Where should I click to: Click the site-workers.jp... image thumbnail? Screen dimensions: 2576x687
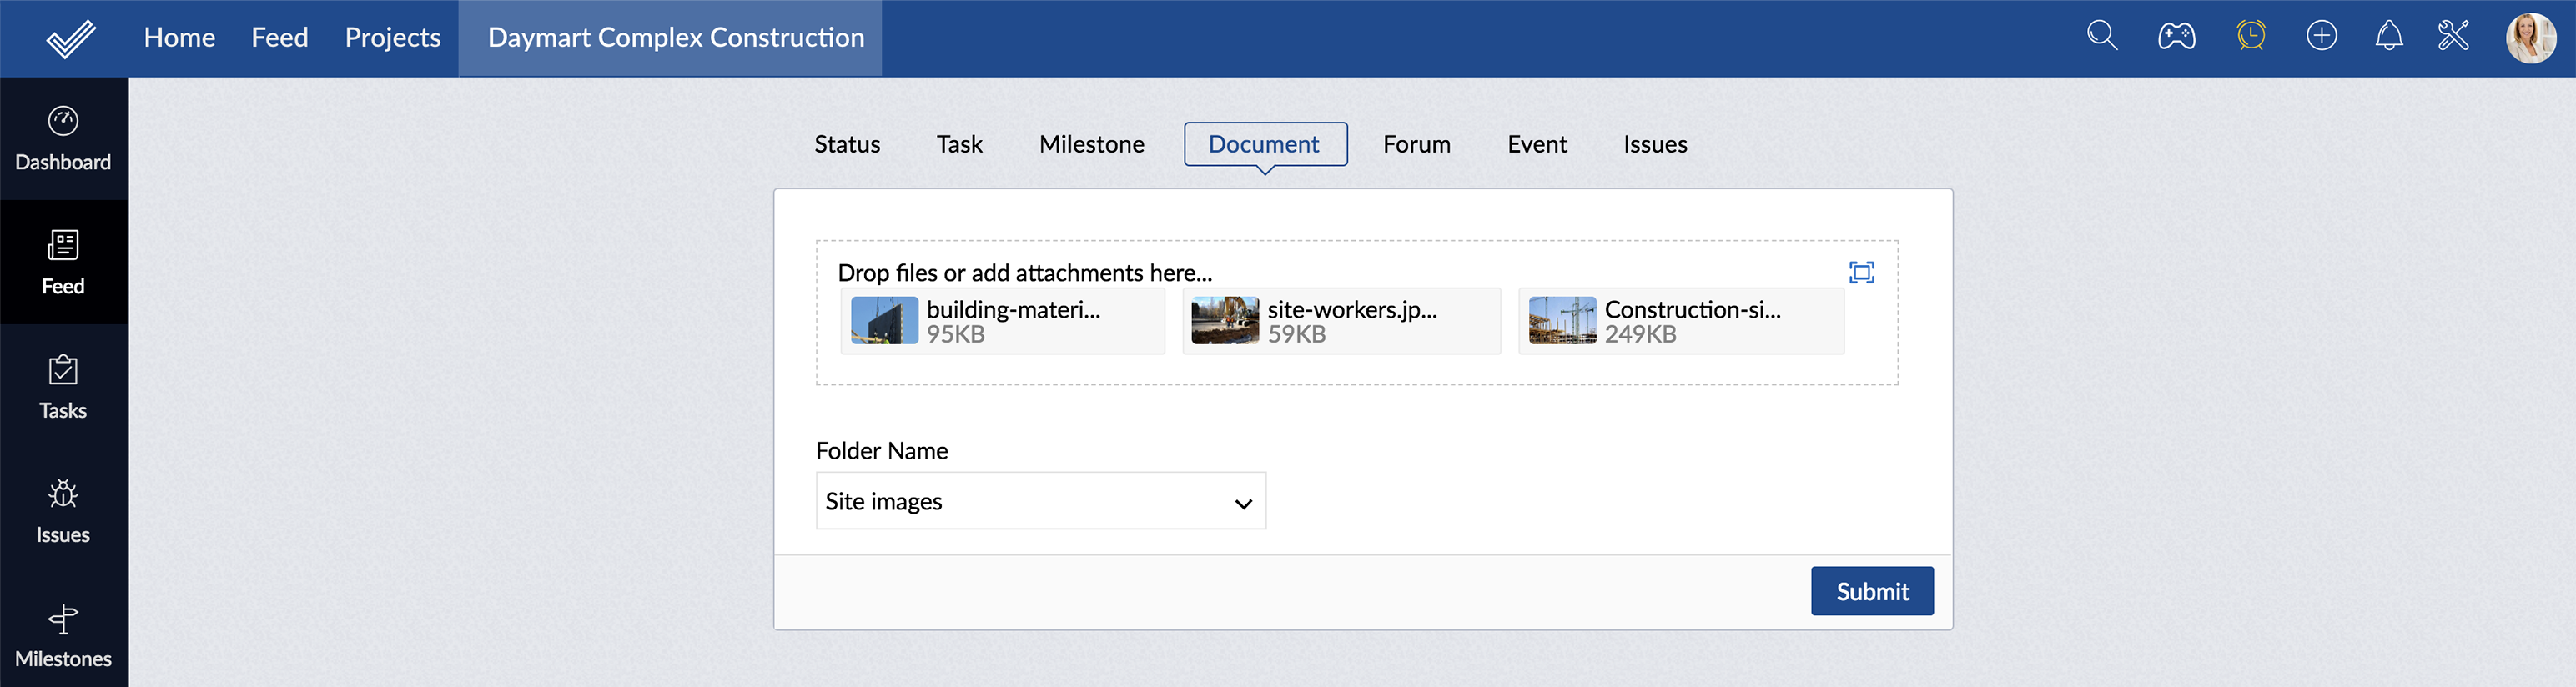point(1224,321)
